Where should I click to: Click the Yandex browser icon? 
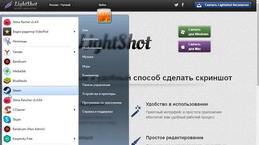[7, 52]
